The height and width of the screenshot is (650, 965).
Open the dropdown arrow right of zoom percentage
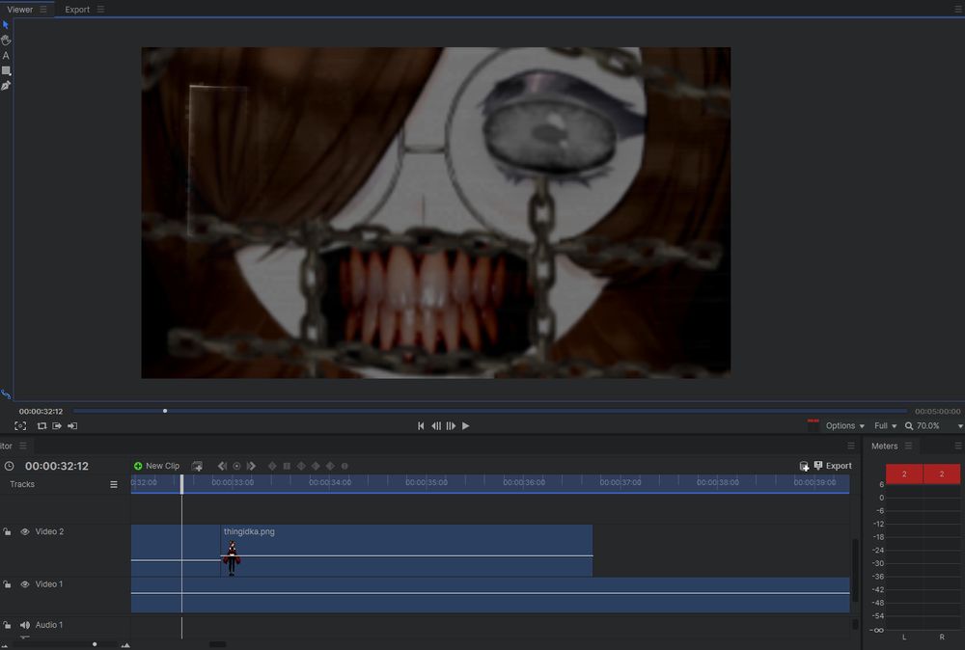(960, 426)
